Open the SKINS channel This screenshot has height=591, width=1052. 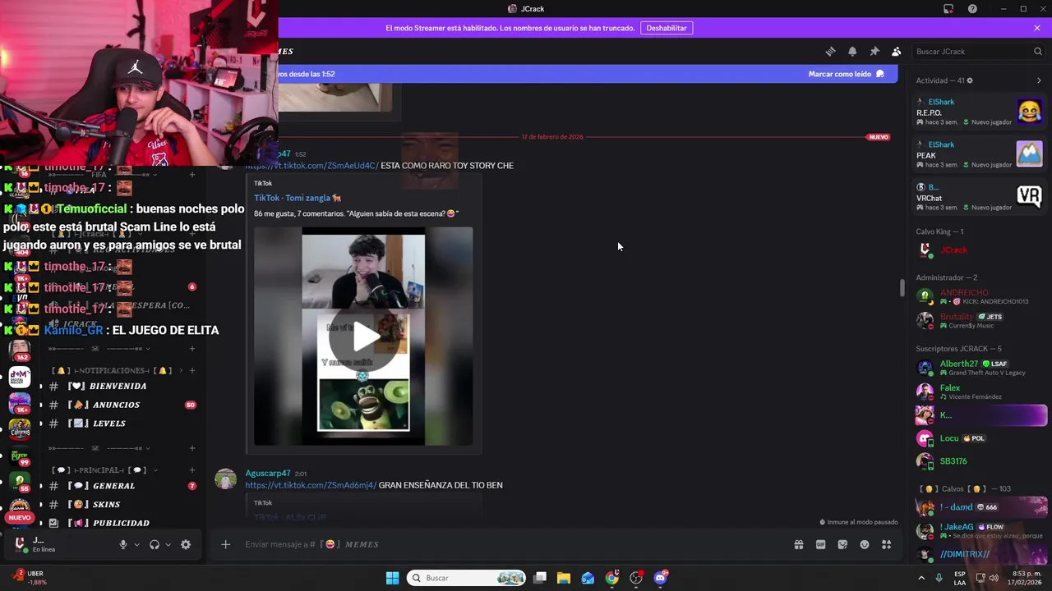(x=122, y=505)
